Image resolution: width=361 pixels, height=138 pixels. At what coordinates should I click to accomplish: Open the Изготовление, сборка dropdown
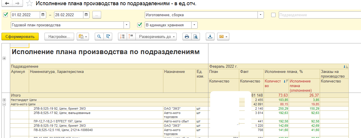click(261, 15)
